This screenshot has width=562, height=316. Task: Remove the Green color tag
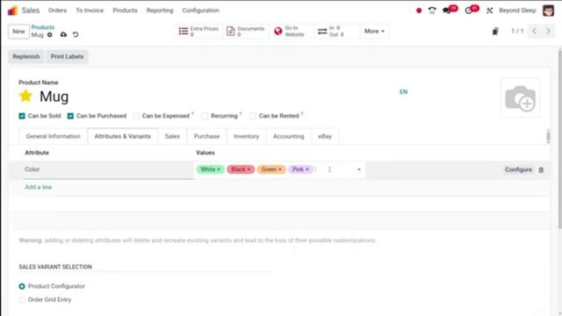(x=280, y=169)
